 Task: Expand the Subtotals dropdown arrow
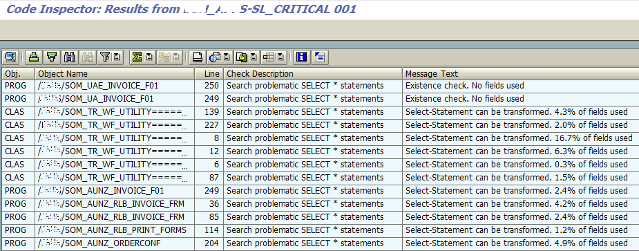coord(175,57)
